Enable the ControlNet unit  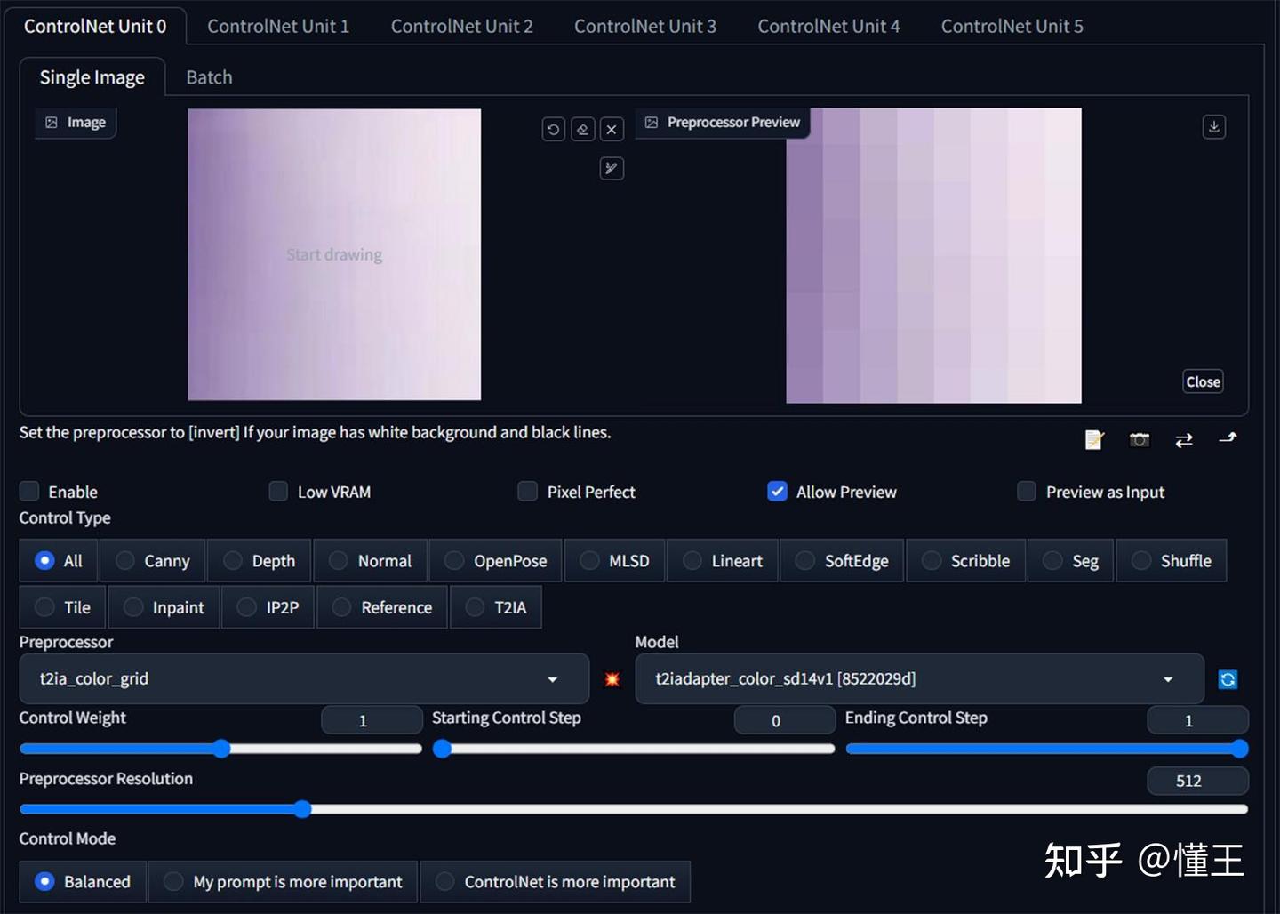click(x=30, y=491)
